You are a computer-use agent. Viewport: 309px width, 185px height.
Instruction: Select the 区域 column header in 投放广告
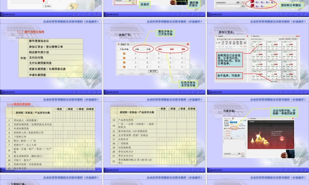[x=148, y=49]
